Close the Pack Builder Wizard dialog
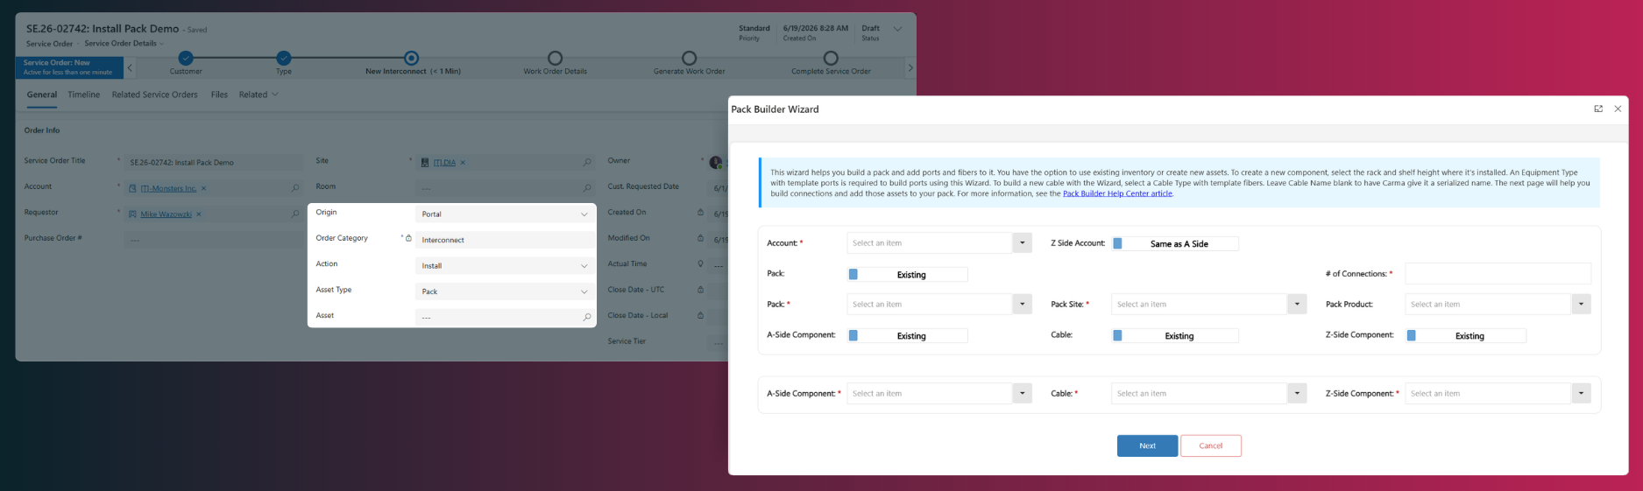 tap(1618, 109)
